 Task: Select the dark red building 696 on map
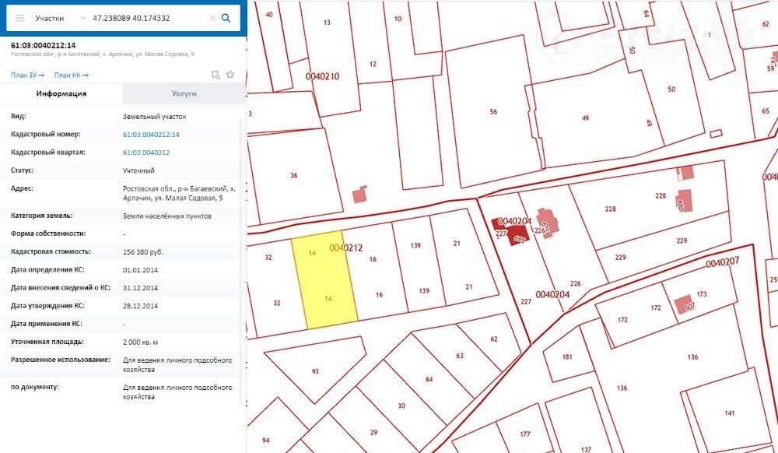tap(517, 237)
